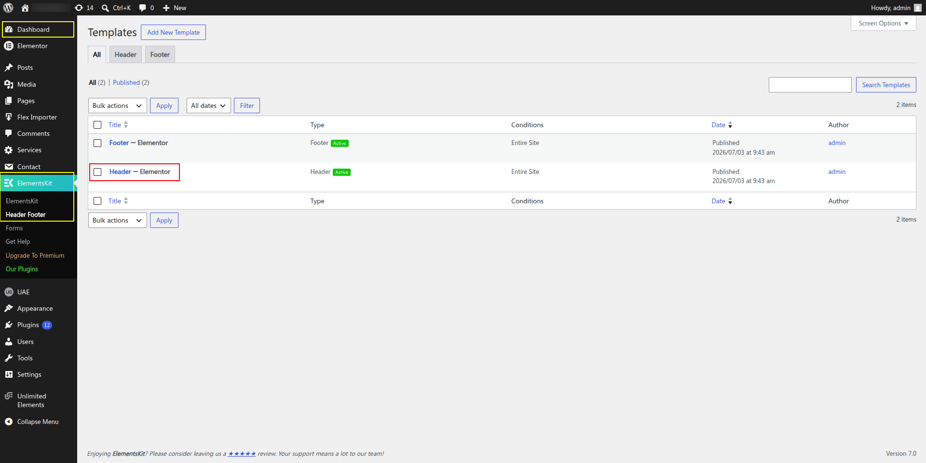Check the Footer — Elementor row checkbox

pos(97,143)
